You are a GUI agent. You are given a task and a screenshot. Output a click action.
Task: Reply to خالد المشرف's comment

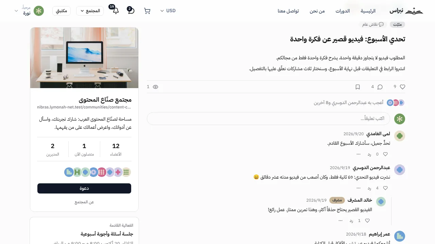[x=351, y=221]
